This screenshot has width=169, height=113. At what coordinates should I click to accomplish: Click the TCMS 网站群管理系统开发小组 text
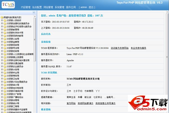(x=83, y=79)
